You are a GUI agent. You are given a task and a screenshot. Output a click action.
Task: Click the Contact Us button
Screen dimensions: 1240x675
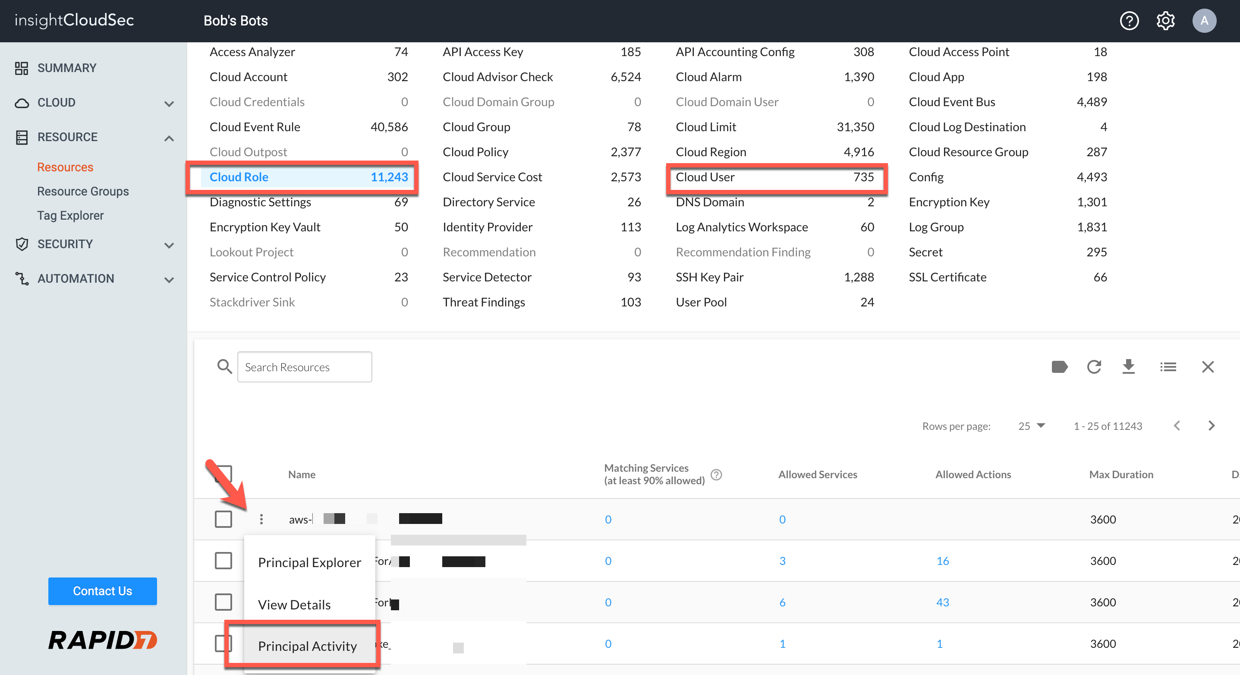[103, 591]
